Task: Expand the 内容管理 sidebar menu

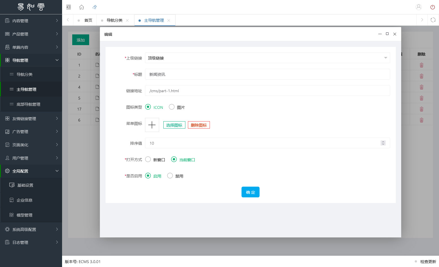Action: [31, 21]
